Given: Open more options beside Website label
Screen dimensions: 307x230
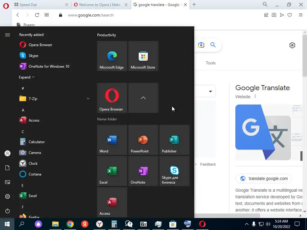Looking at the screenshot, I should point(255,96).
